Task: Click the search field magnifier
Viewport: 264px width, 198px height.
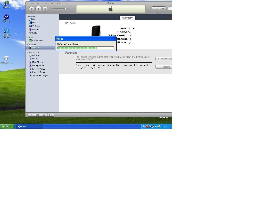Action: (170, 9)
